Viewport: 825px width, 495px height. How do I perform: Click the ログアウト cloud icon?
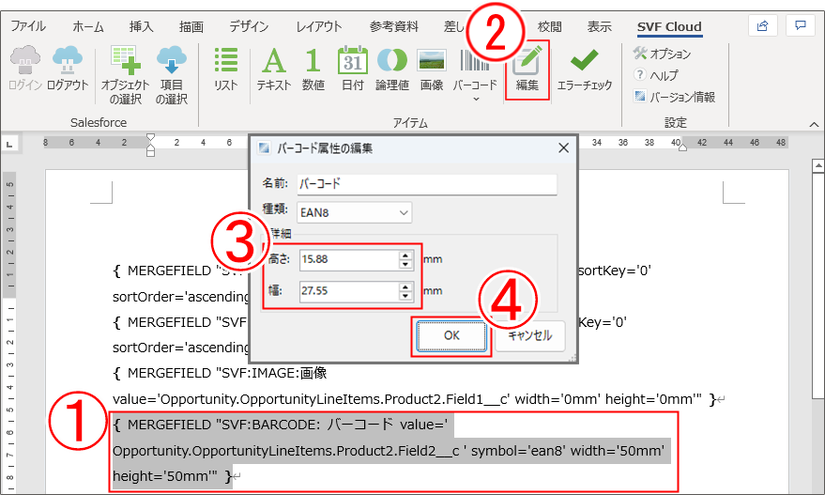coord(68,60)
